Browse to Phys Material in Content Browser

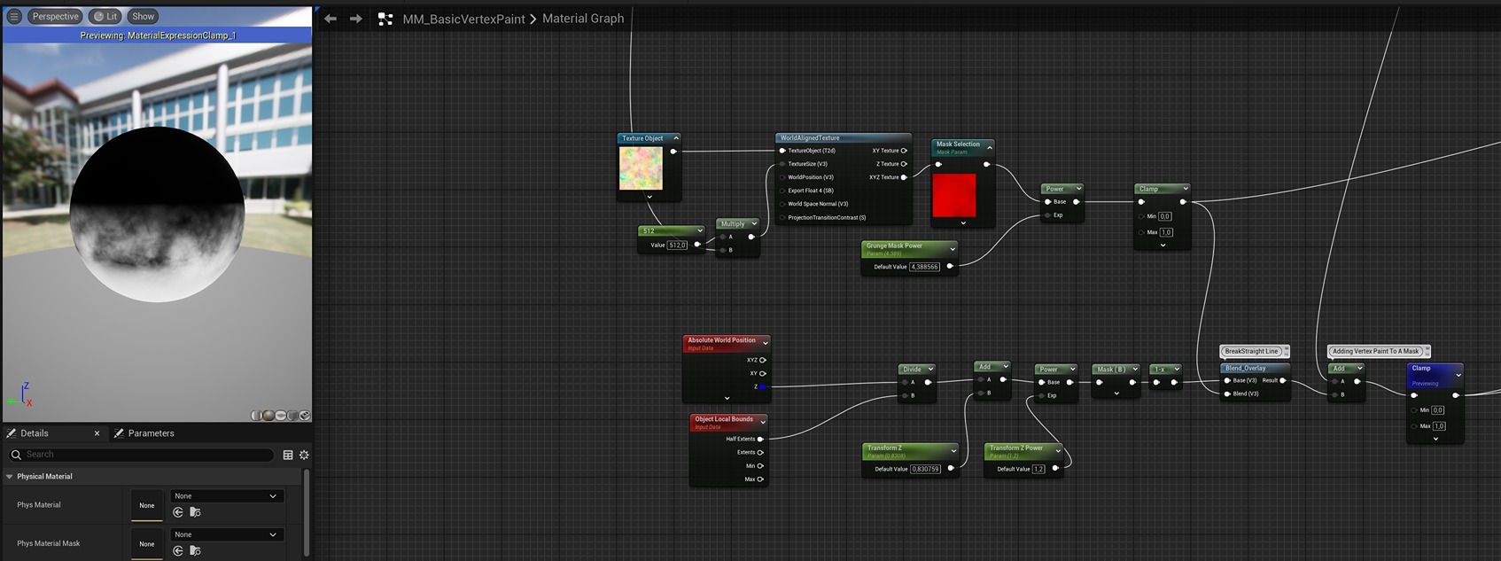tap(195, 512)
